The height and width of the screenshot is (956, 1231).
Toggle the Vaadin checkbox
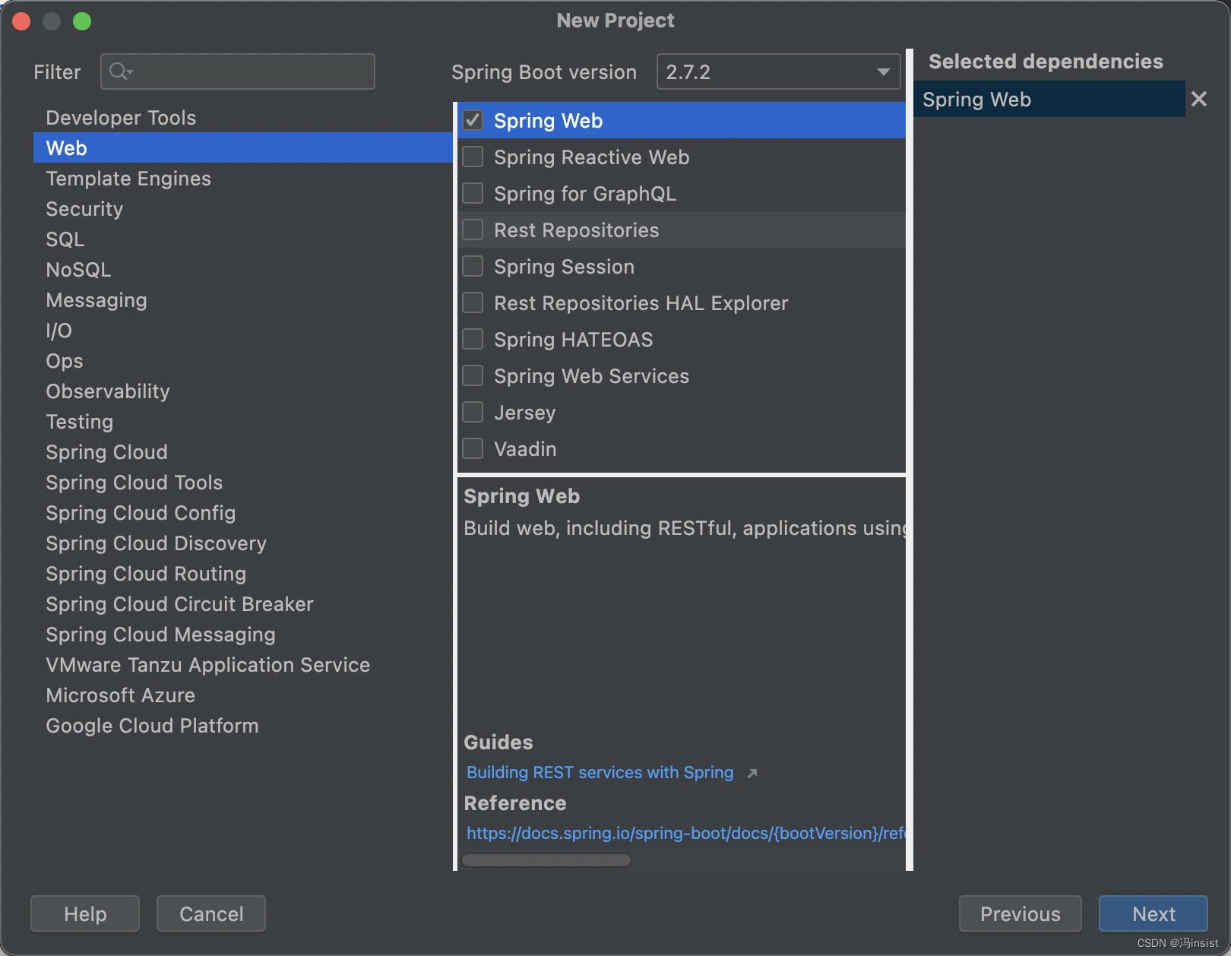click(473, 448)
